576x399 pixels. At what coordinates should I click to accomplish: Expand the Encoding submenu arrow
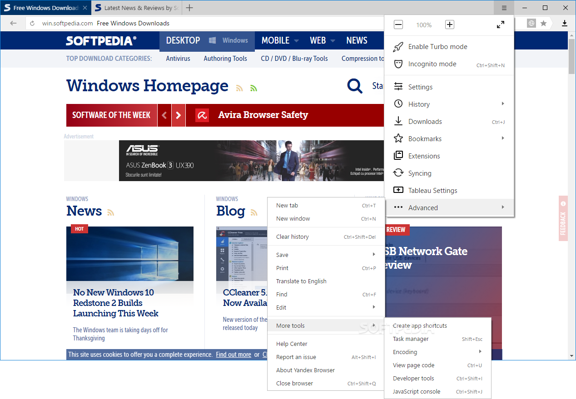[x=480, y=352]
